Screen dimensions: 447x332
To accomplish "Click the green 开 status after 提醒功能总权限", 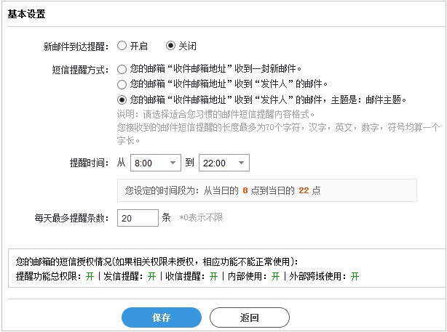I will [x=90, y=276].
